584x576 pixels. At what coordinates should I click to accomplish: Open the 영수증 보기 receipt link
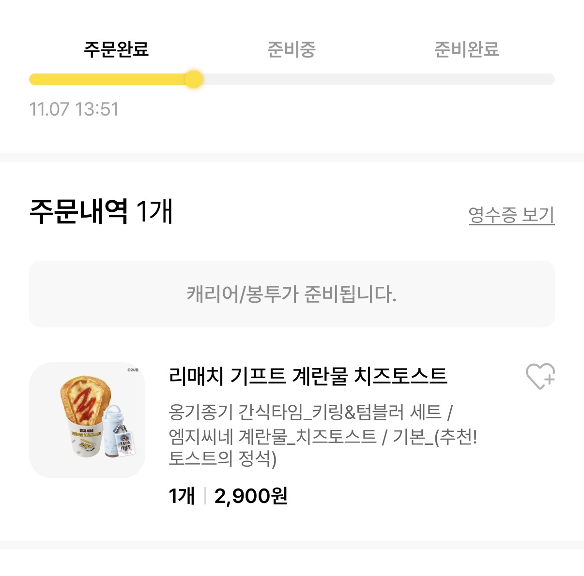(511, 215)
